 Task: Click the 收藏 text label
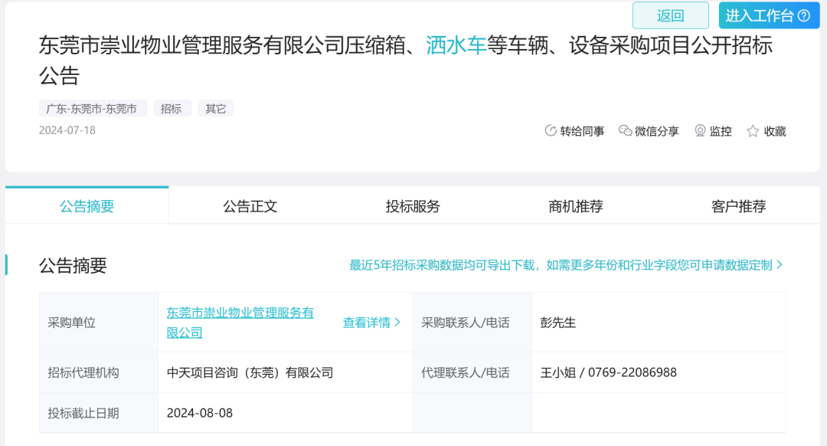click(775, 132)
